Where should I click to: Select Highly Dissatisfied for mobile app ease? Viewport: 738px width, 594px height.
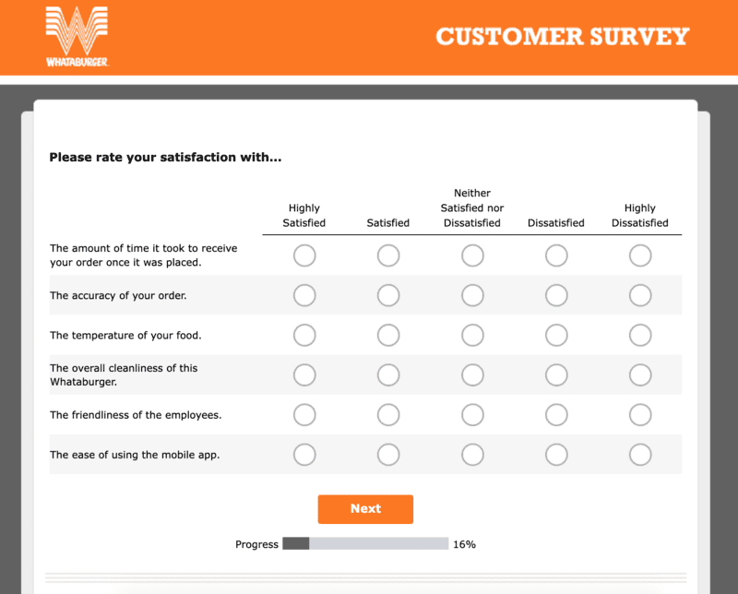coord(640,455)
